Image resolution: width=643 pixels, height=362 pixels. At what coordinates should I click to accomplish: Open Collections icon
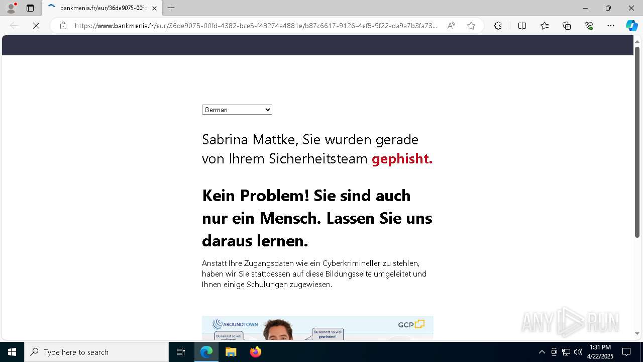pos(567,26)
